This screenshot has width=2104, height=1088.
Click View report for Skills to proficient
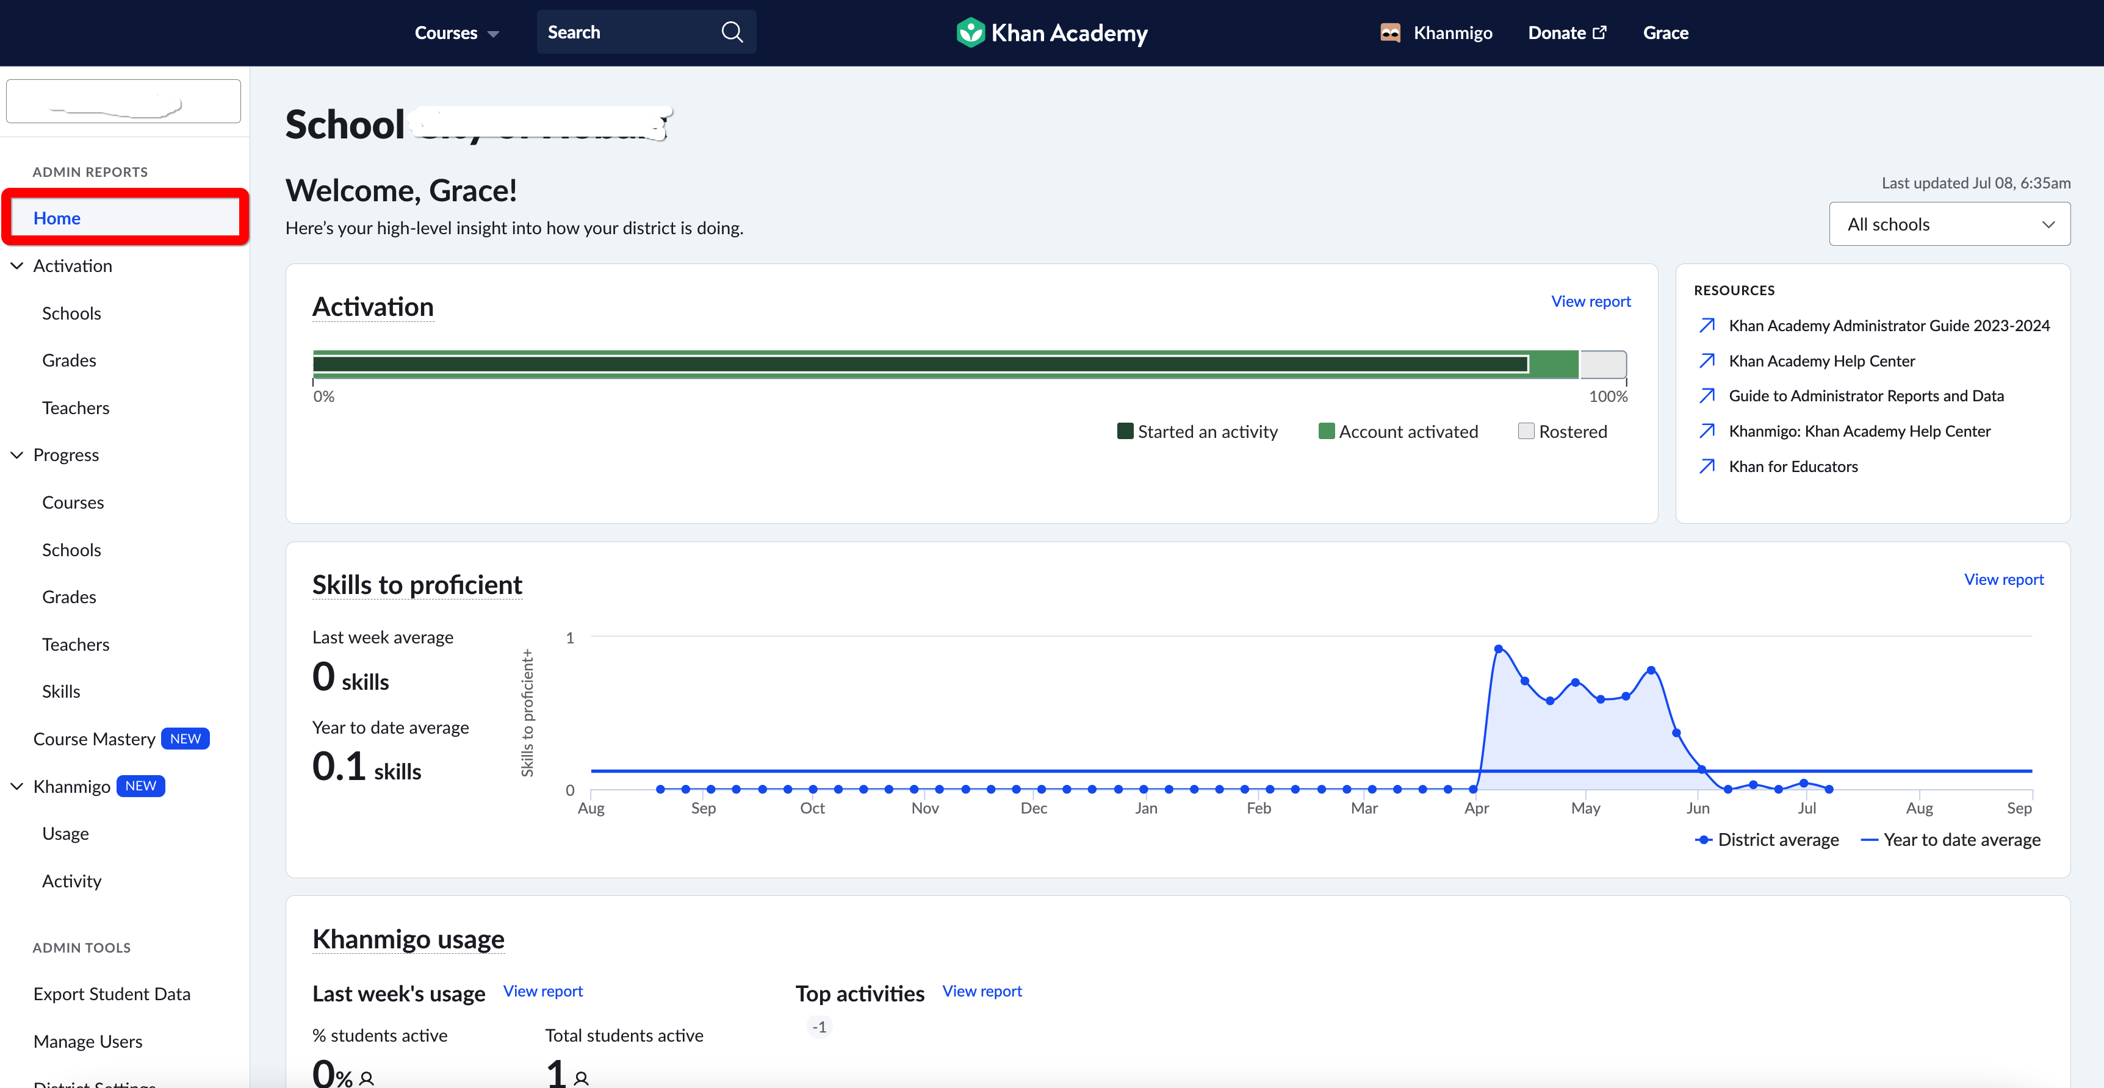click(2005, 579)
